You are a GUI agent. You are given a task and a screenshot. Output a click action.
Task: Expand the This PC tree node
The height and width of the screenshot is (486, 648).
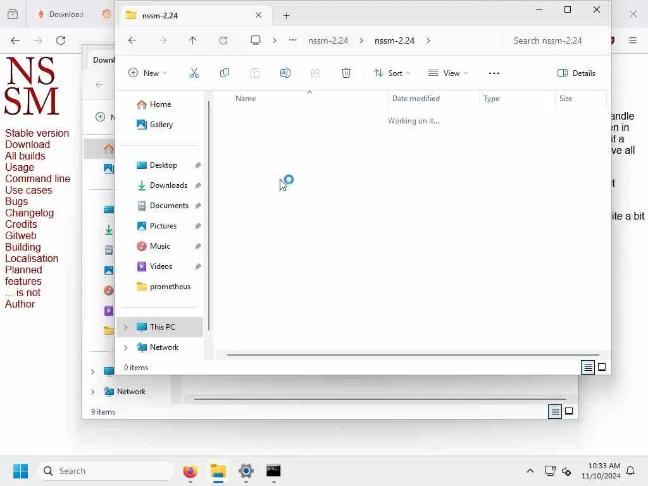(x=126, y=327)
